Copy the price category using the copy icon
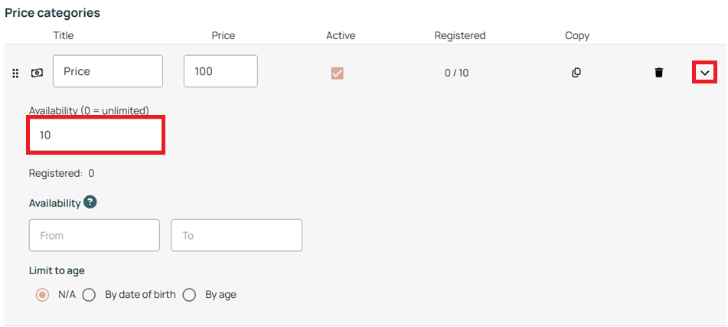 (x=576, y=73)
